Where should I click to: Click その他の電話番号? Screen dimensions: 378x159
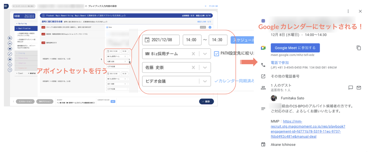click(x=285, y=76)
